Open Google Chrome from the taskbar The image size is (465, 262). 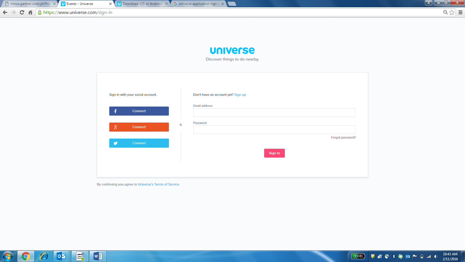click(x=26, y=256)
